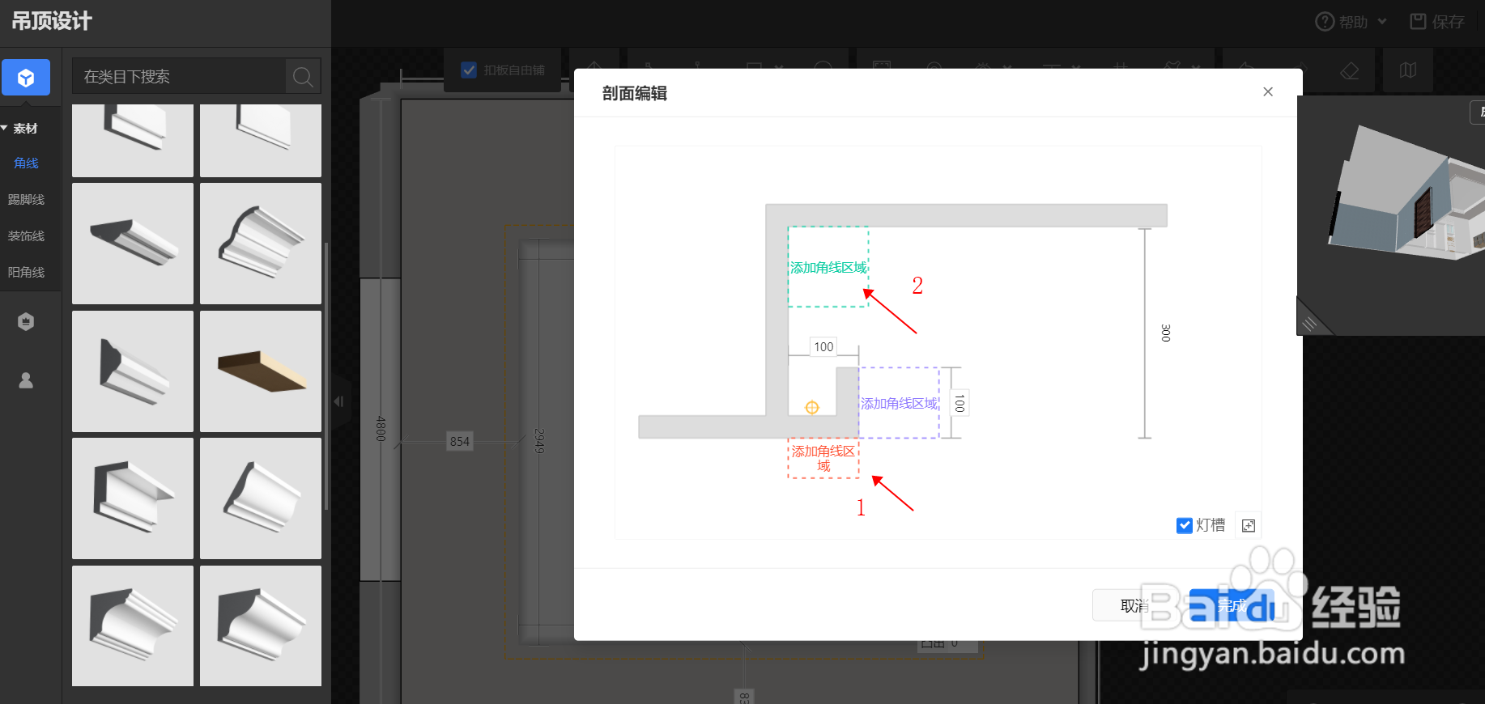The width and height of the screenshot is (1485, 704).
Task: Click the molding list scrollbar
Action: pyautogui.click(x=326, y=376)
